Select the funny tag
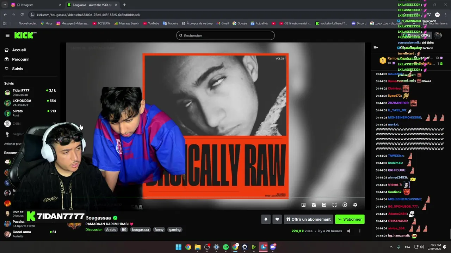Screen dimensions: 451x253 pos(159,229)
